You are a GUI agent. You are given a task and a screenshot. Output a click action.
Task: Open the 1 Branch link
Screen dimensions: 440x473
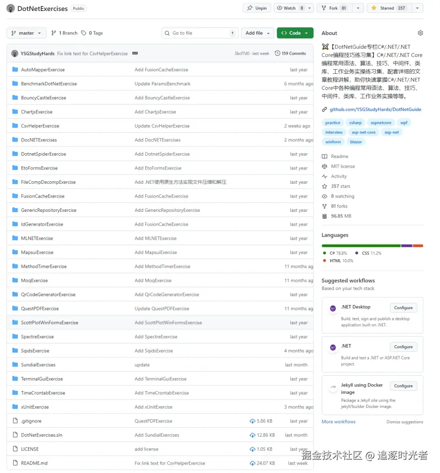(64, 33)
